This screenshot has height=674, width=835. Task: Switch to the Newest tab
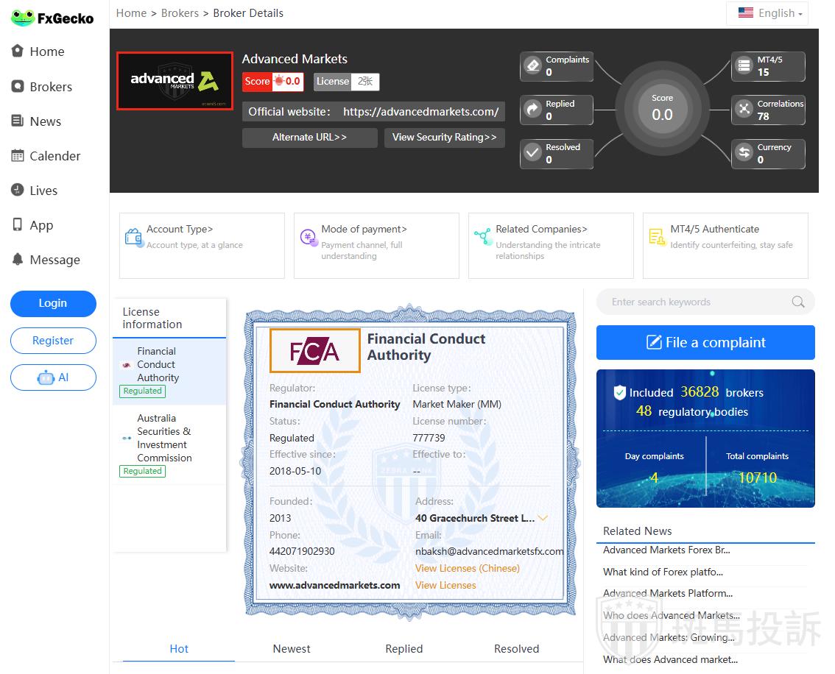pos(292,649)
